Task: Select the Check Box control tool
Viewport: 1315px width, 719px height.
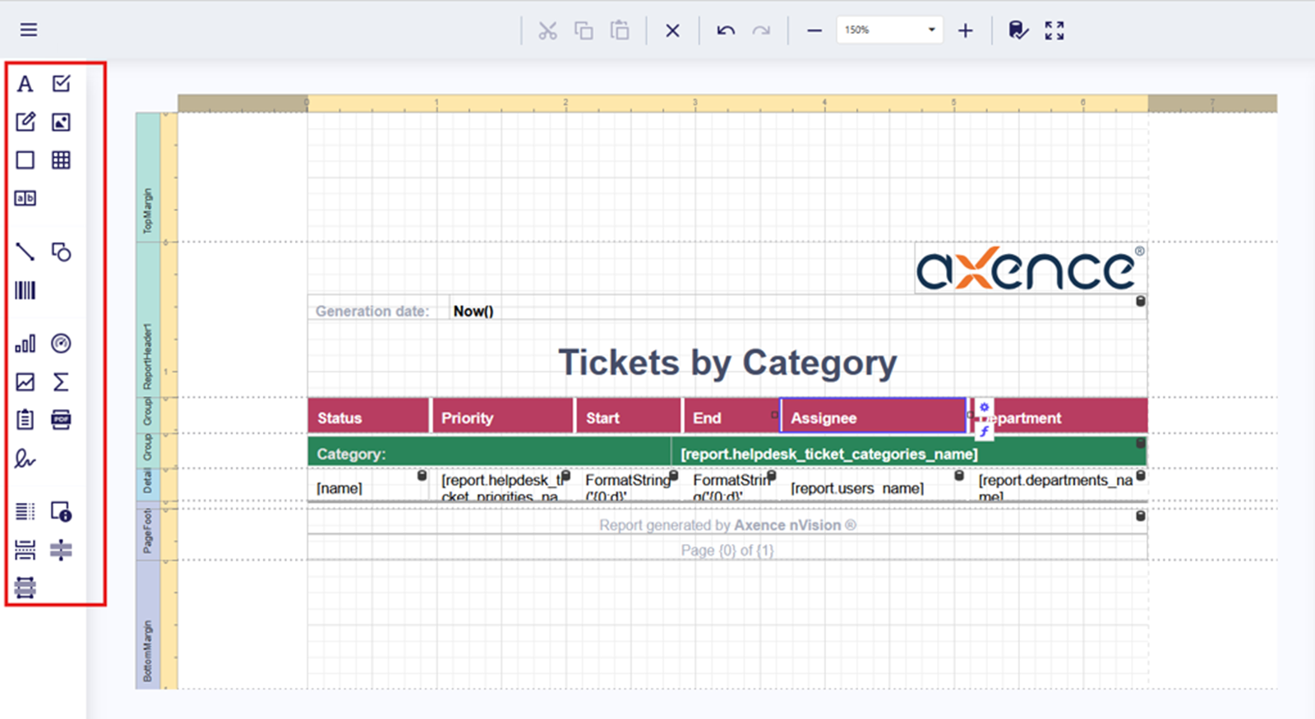Action: pos(61,84)
